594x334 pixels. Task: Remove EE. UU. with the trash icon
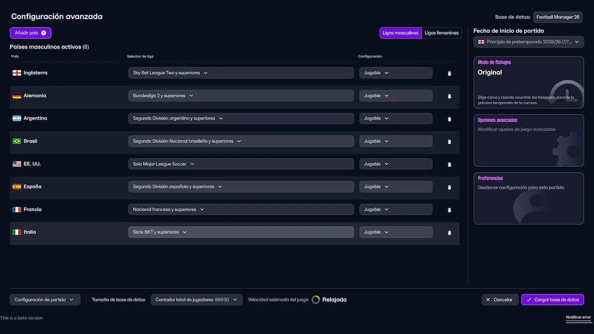pos(449,164)
